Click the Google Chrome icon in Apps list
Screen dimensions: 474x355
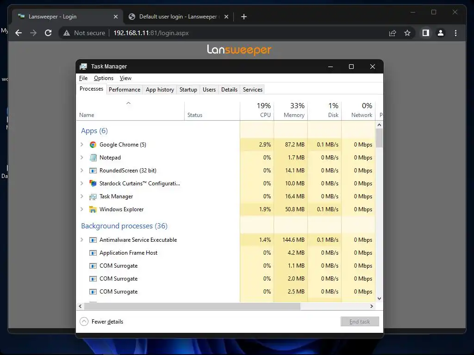93,145
